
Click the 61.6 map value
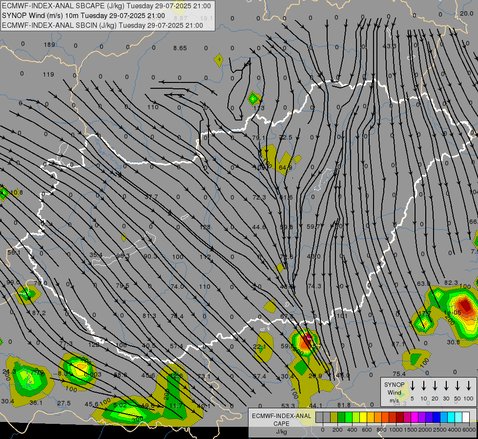pos(286,198)
